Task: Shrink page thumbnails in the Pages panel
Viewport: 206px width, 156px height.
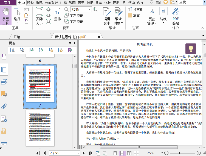Action: point(22,50)
